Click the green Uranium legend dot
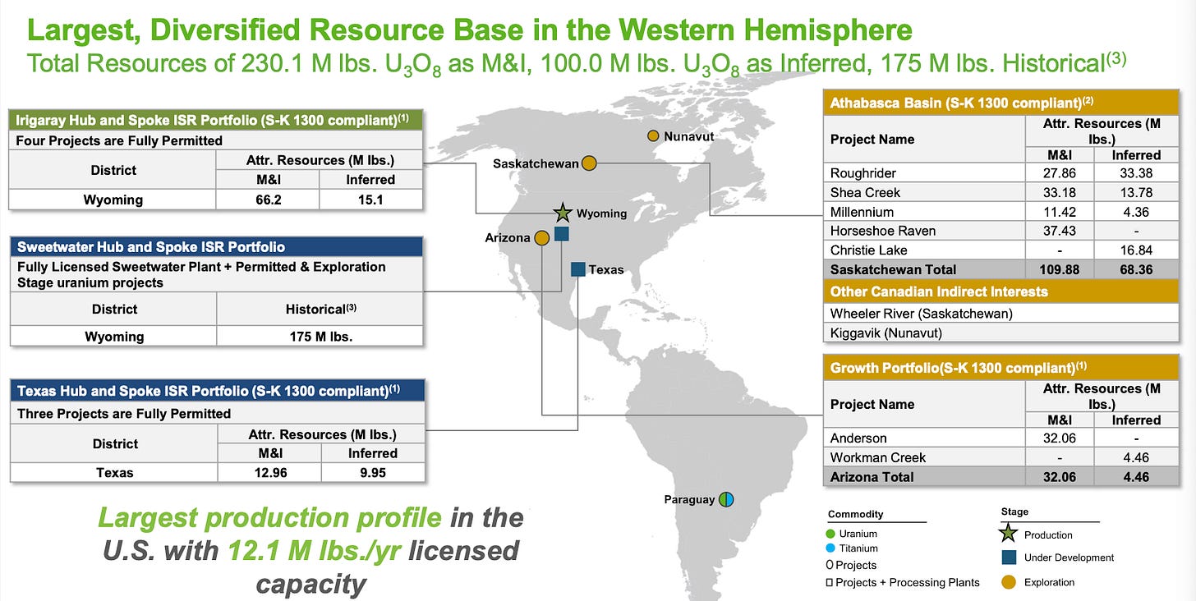 click(832, 534)
